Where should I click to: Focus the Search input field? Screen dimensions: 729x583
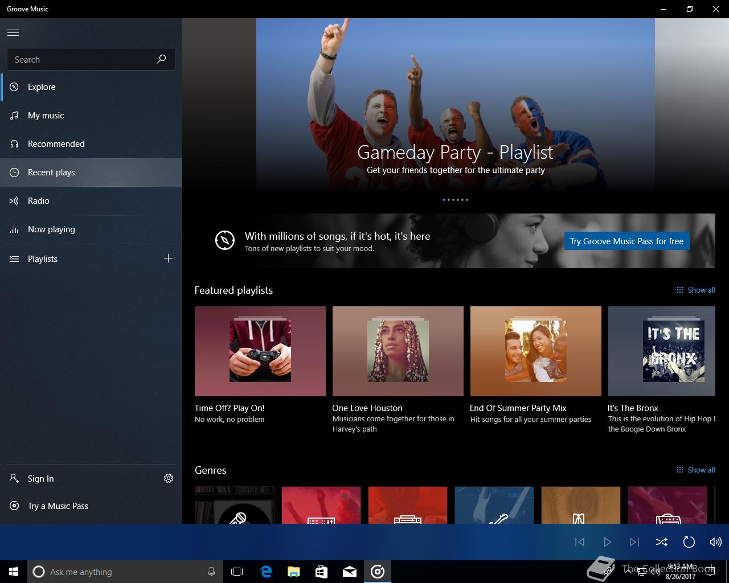coord(91,59)
